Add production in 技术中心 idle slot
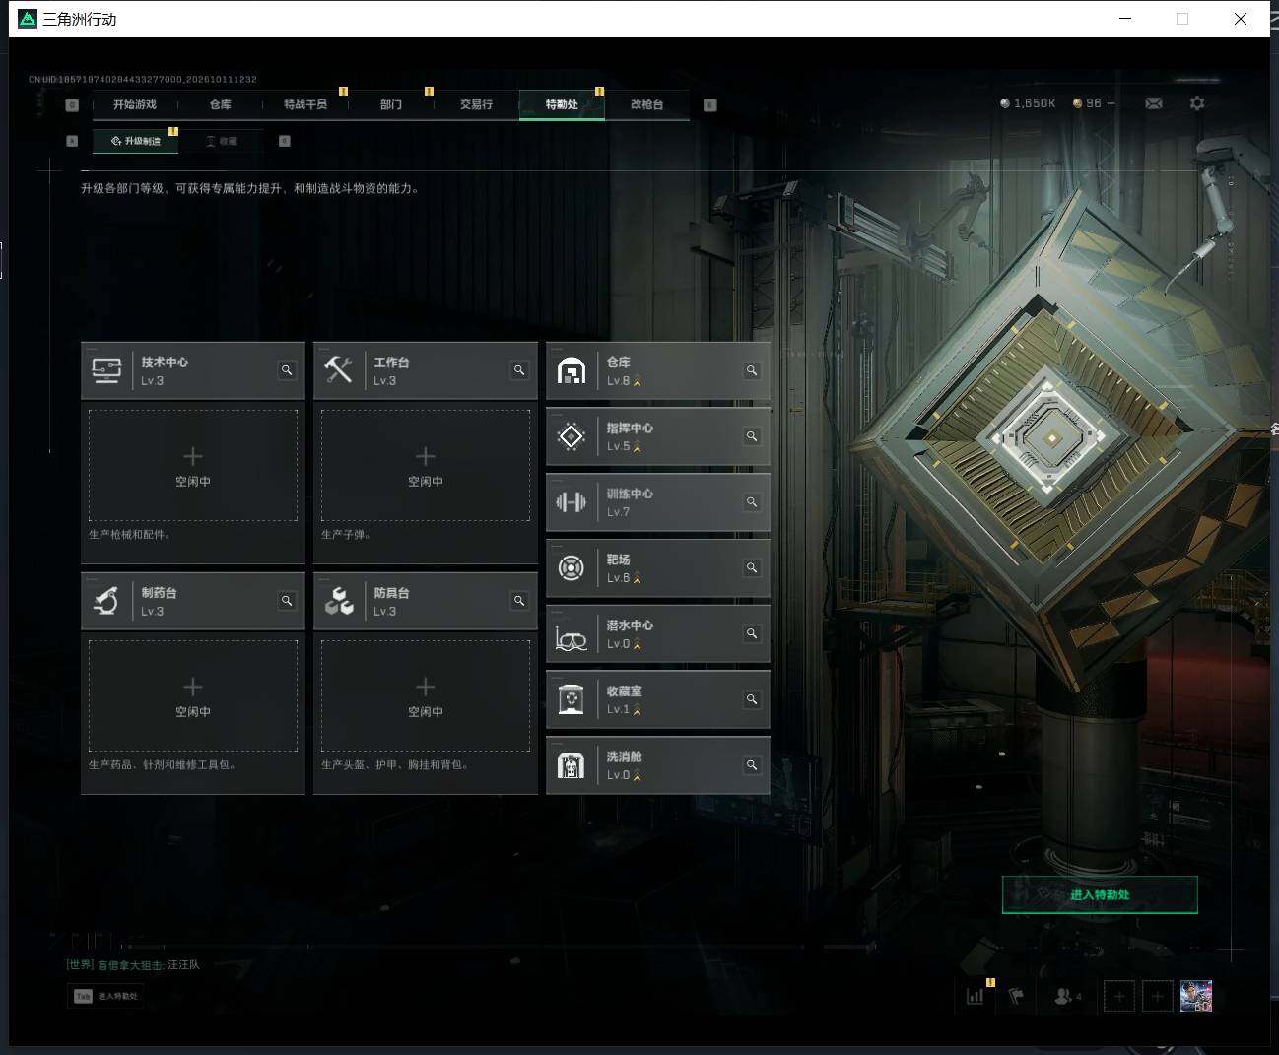This screenshot has height=1055, width=1279. 193,465
